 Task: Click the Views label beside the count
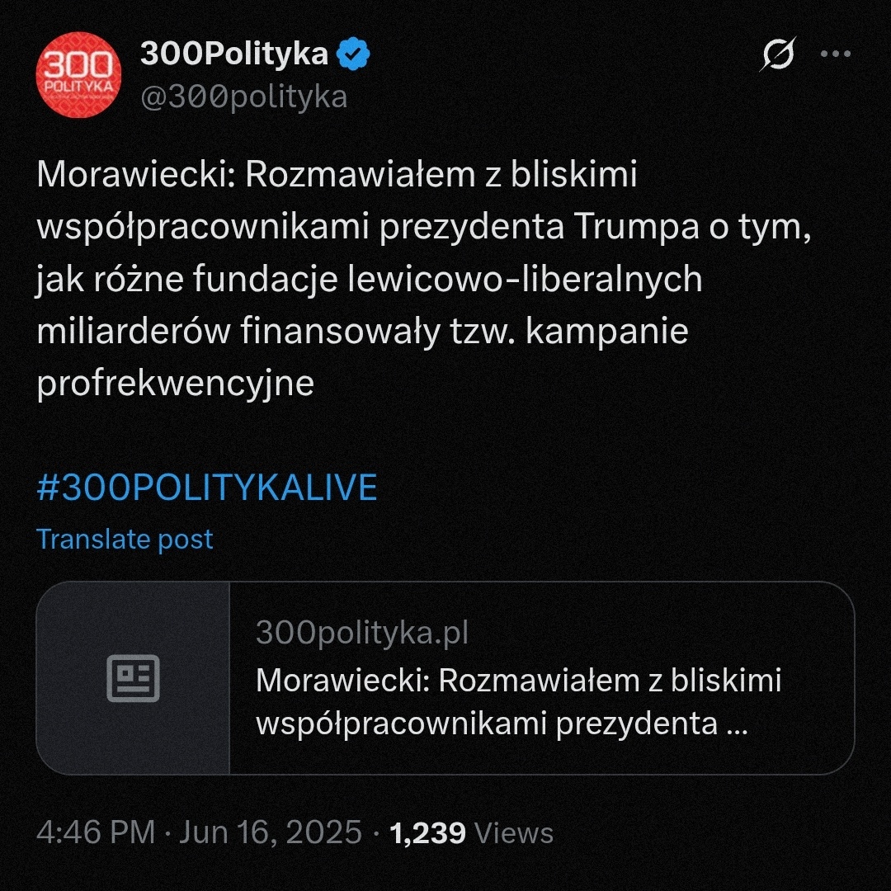pyautogui.click(x=514, y=832)
